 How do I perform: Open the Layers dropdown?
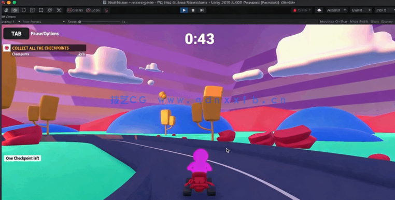coord(361,10)
